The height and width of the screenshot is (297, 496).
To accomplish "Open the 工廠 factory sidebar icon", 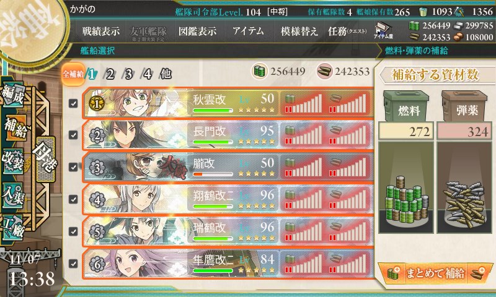I will click(x=13, y=227).
